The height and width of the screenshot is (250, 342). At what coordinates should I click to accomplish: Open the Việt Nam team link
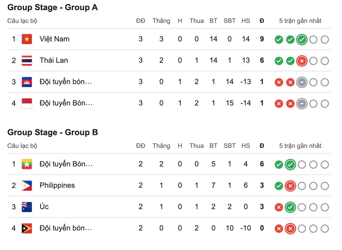[54, 39]
